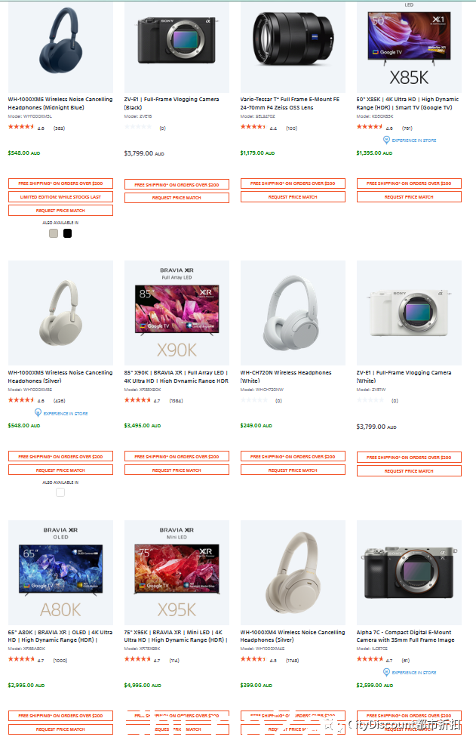Click Free Shipping banner under WH-CH720N headphones
476x746 pixels.
[x=293, y=457]
